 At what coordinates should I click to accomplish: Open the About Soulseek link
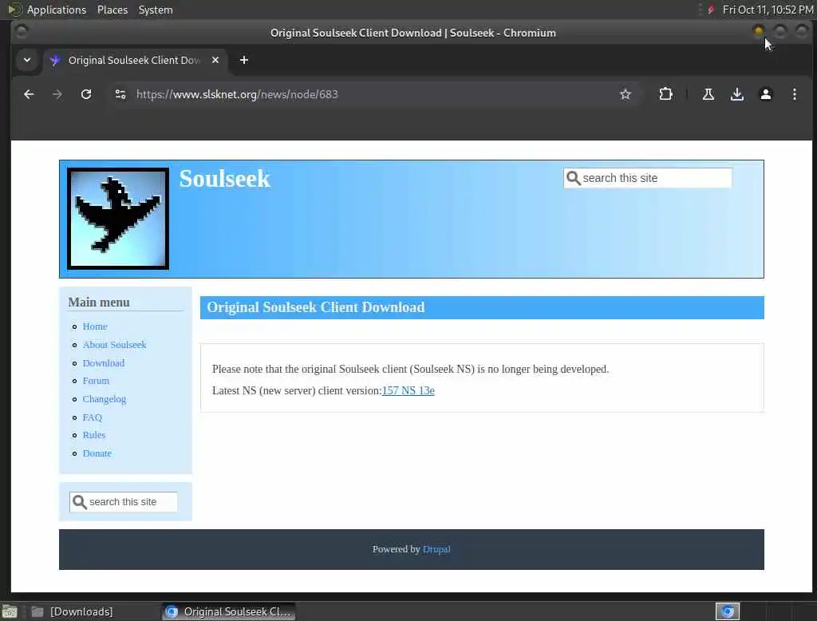(x=114, y=345)
